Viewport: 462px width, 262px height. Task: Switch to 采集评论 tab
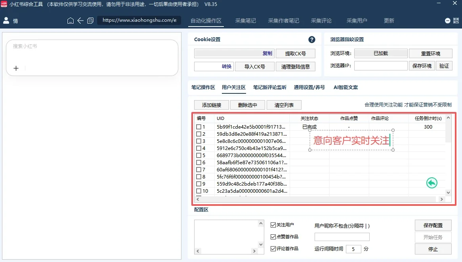pos(321,21)
